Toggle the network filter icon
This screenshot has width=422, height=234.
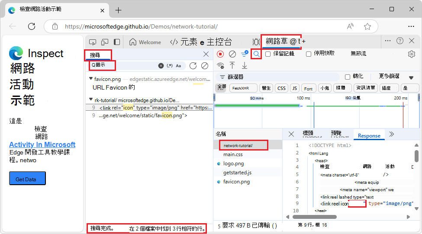coord(245,54)
